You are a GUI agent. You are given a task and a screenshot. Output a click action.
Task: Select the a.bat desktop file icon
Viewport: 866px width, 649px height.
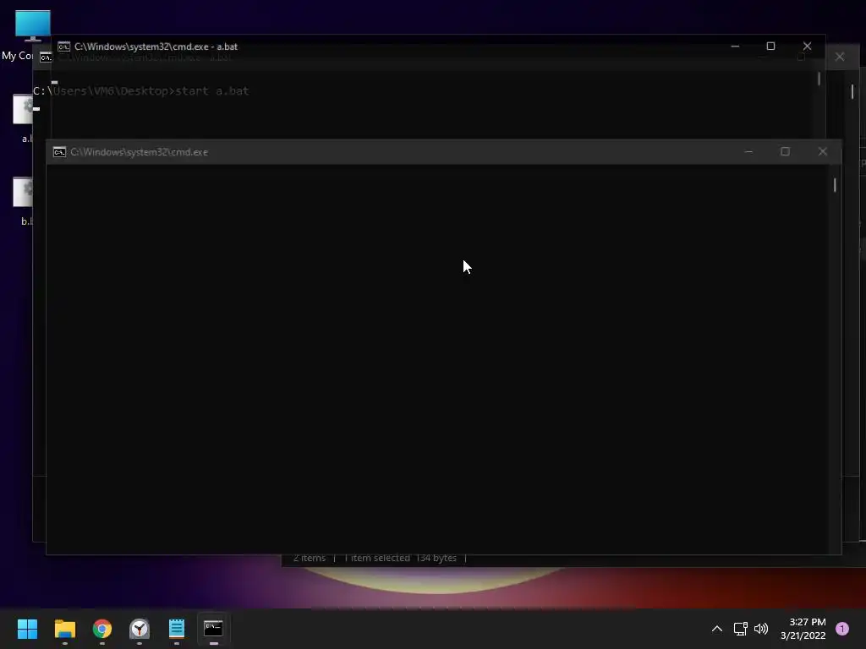(x=23, y=118)
